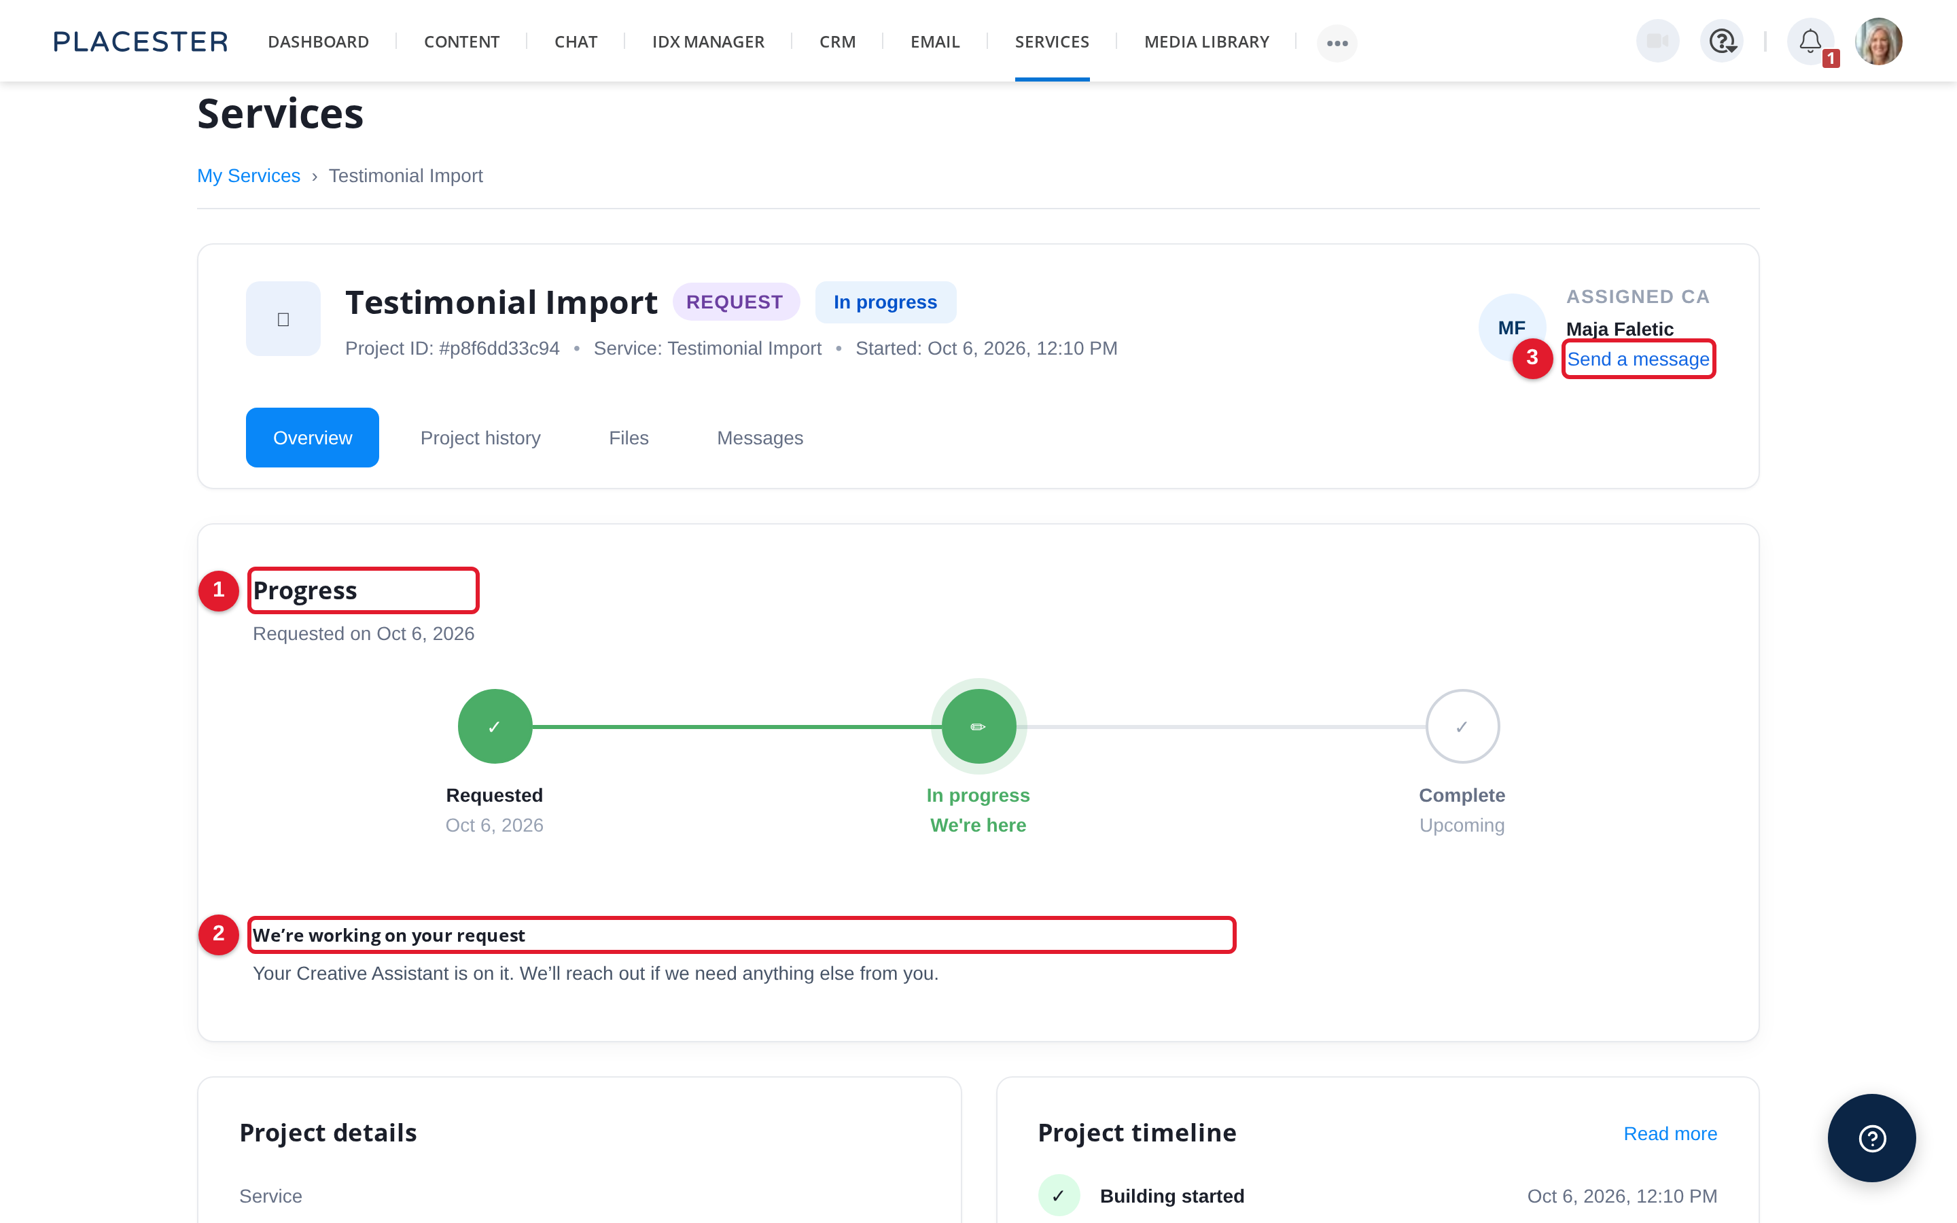Open the Media Library section
Viewport: 1957px width, 1223px height.
coord(1207,41)
